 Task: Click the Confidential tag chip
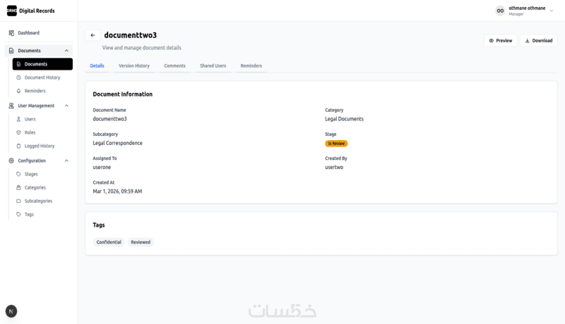pos(109,242)
